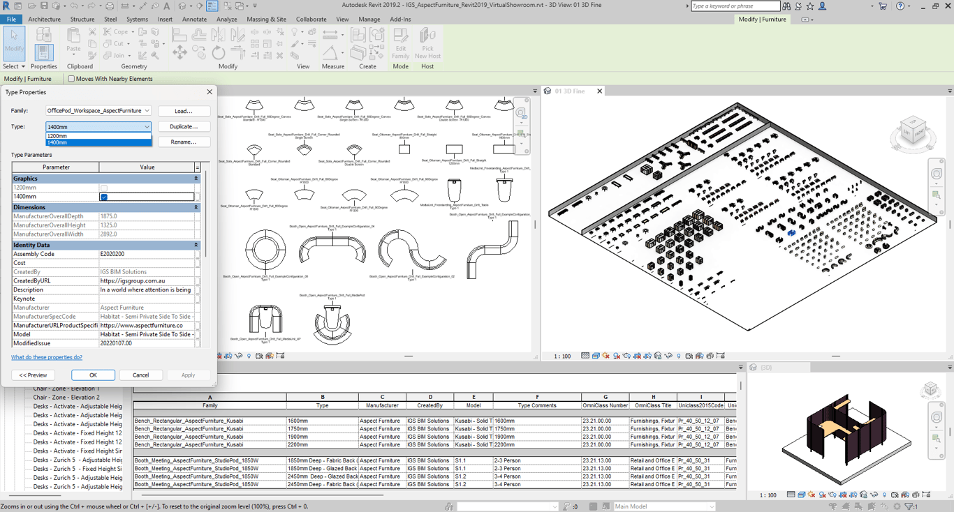Click the ViewCube in 3D Fine view
954x512 pixels.
(x=912, y=131)
